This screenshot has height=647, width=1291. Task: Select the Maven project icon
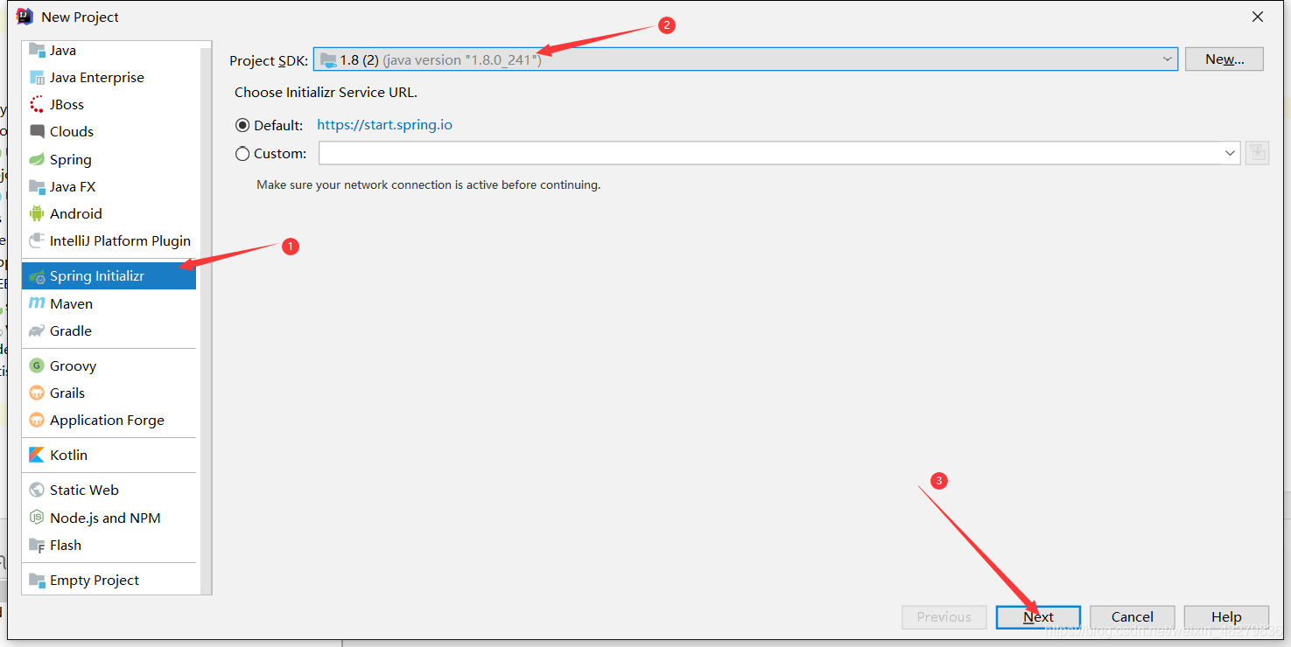pos(37,303)
